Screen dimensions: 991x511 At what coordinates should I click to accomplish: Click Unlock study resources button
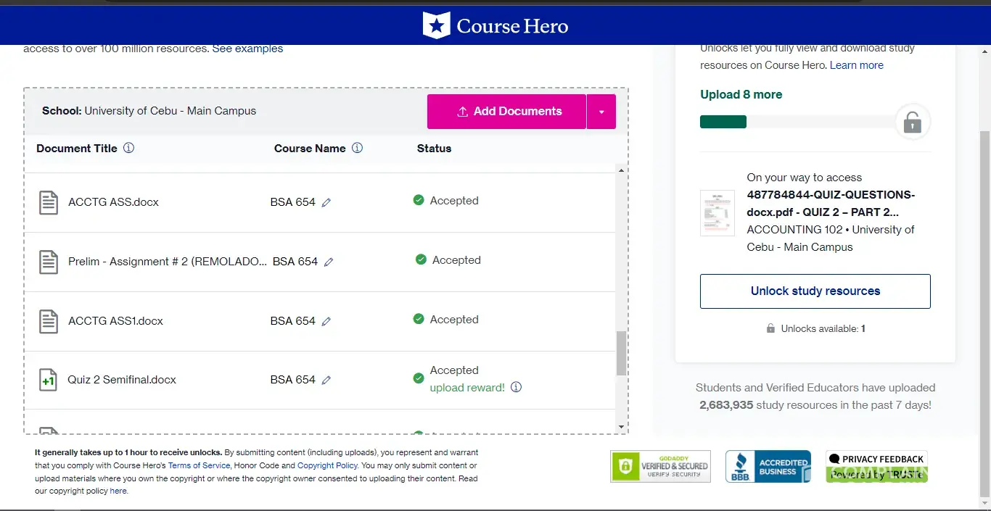[x=815, y=291]
